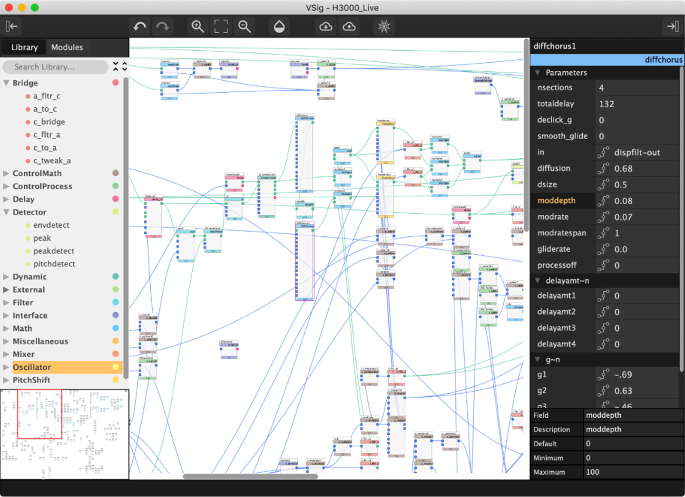Collapse the right panel with arrow icon
685x497 pixels.
(673, 27)
